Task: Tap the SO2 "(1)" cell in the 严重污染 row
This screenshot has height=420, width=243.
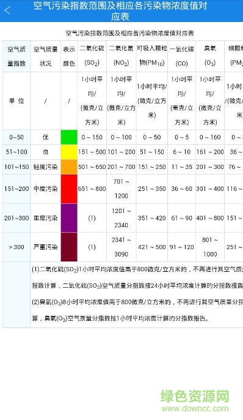Action: [x=92, y=247]
